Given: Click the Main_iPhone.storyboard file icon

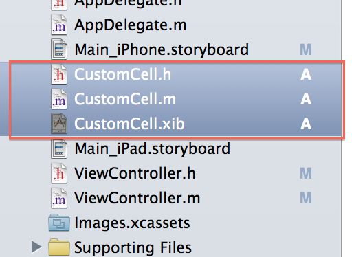Looking at the screenshot, I should click(59, 49).
